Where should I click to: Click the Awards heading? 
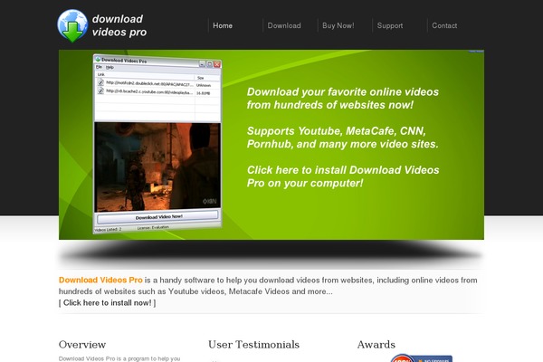click(376, 344)
